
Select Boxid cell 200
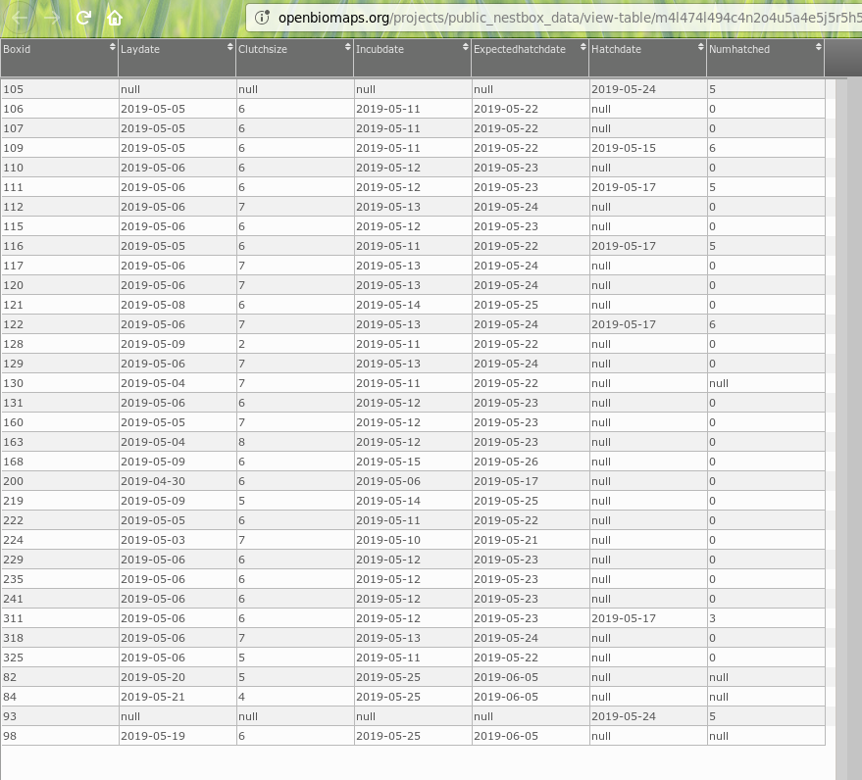pos(60,481)
